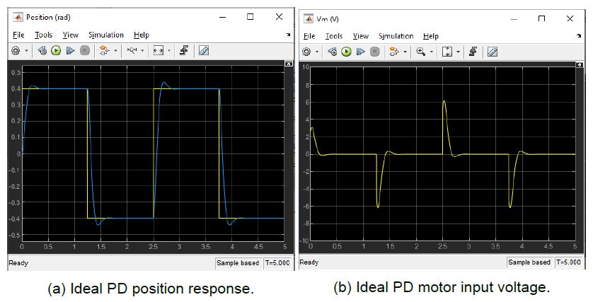Click Highlight Simulink Block icon in Vm scope
Screen dimensions: 593x302
pos(472,52)
